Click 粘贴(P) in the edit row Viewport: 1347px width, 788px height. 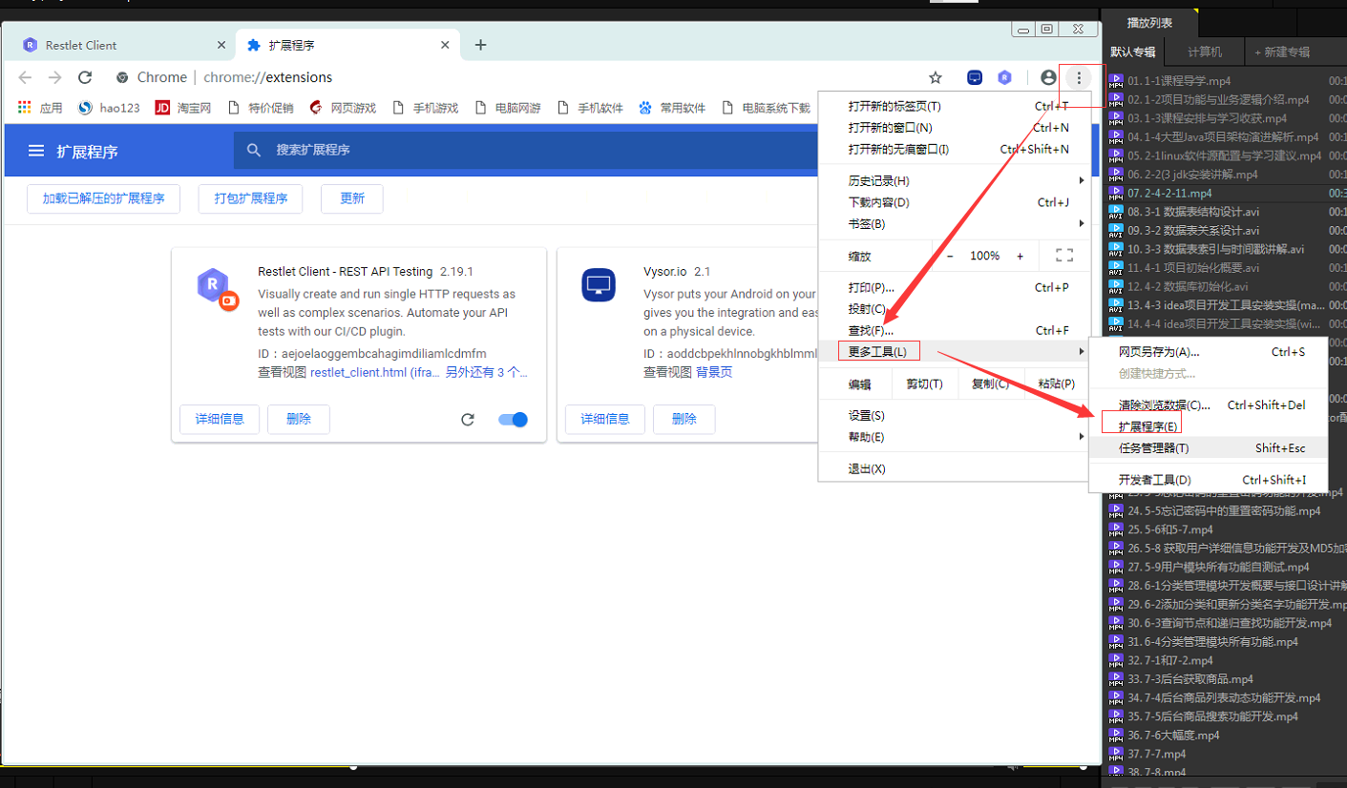1056,384
